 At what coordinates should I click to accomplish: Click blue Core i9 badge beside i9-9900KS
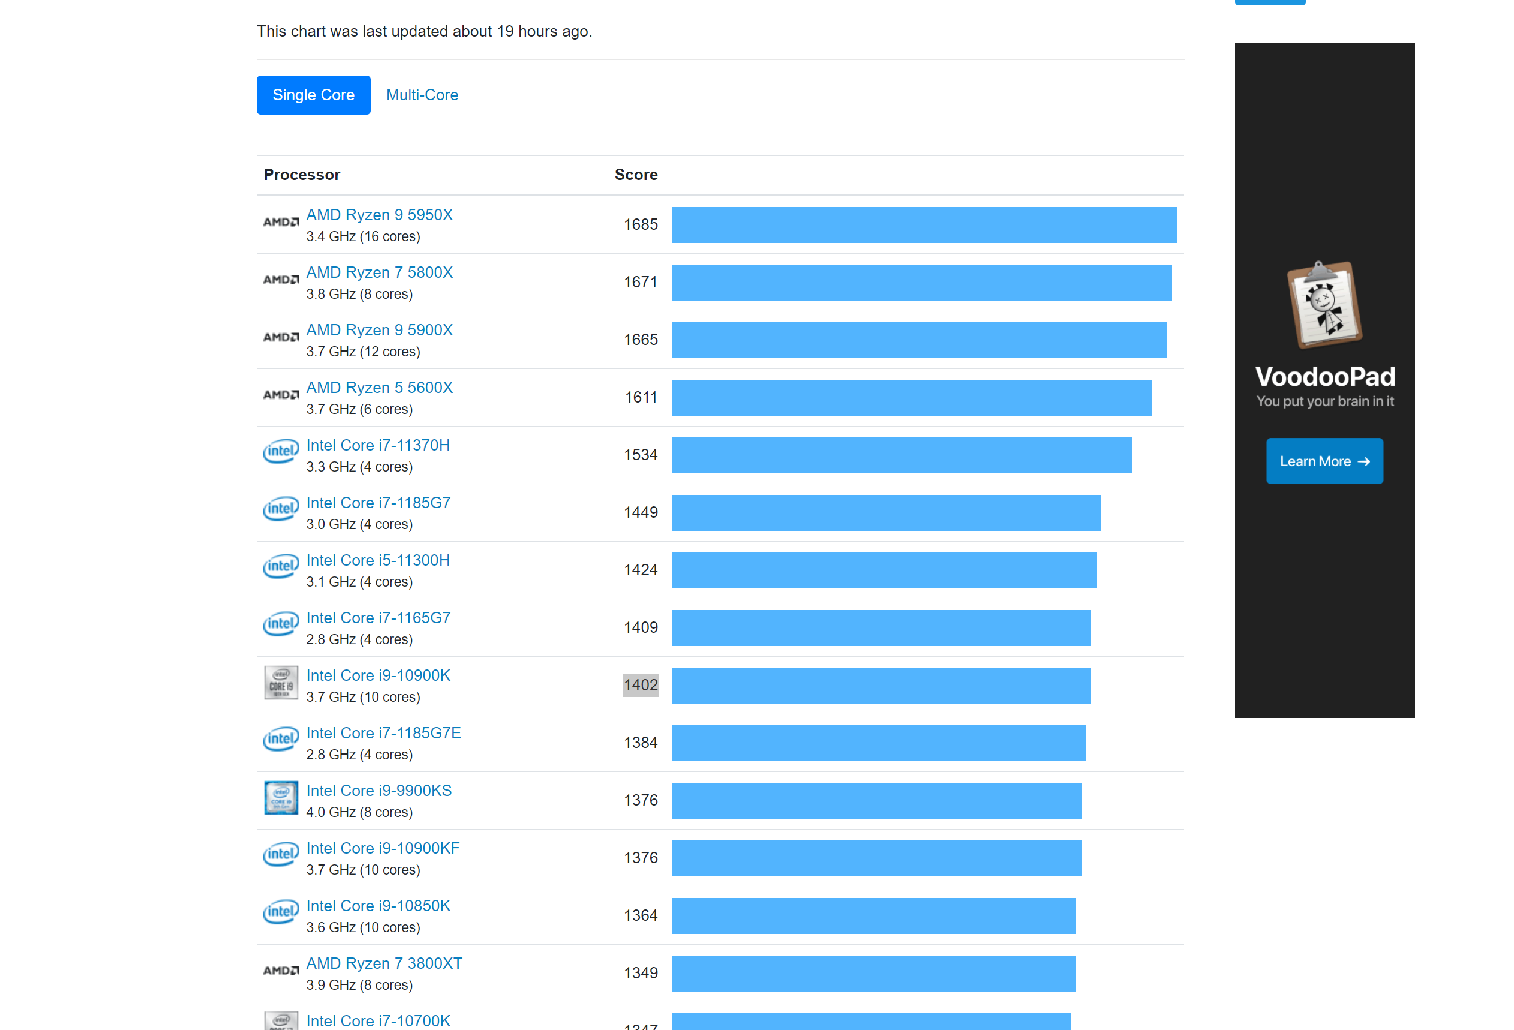[x=281, y=798]
